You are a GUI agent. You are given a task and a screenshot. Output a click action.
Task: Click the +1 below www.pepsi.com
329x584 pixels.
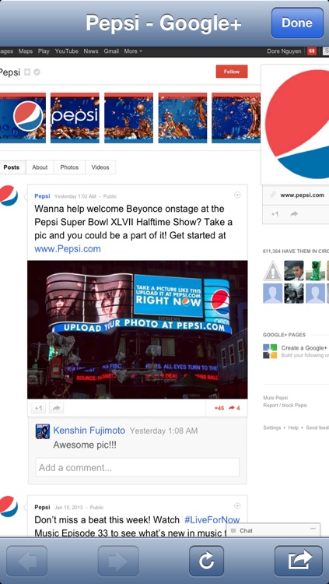pos(275,214)
